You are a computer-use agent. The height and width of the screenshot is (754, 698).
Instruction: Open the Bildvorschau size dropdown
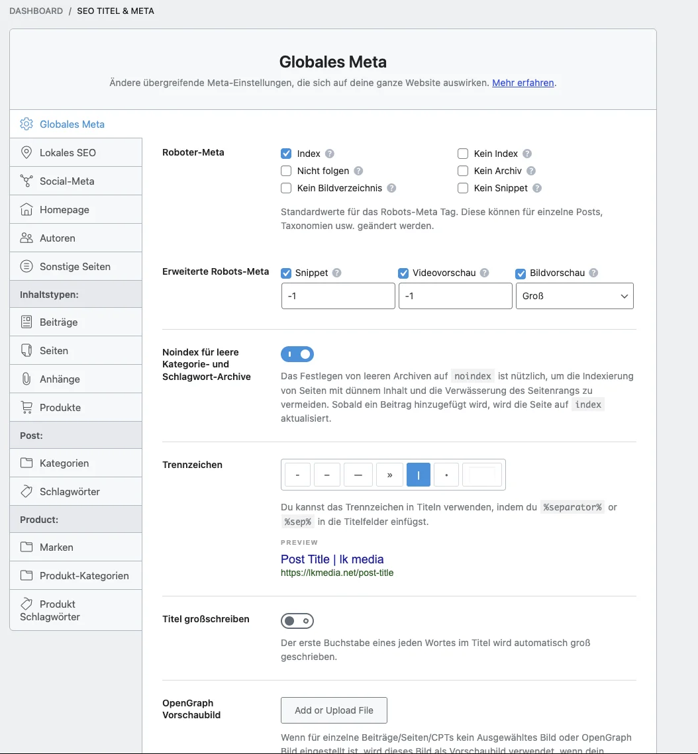[574, 296]
